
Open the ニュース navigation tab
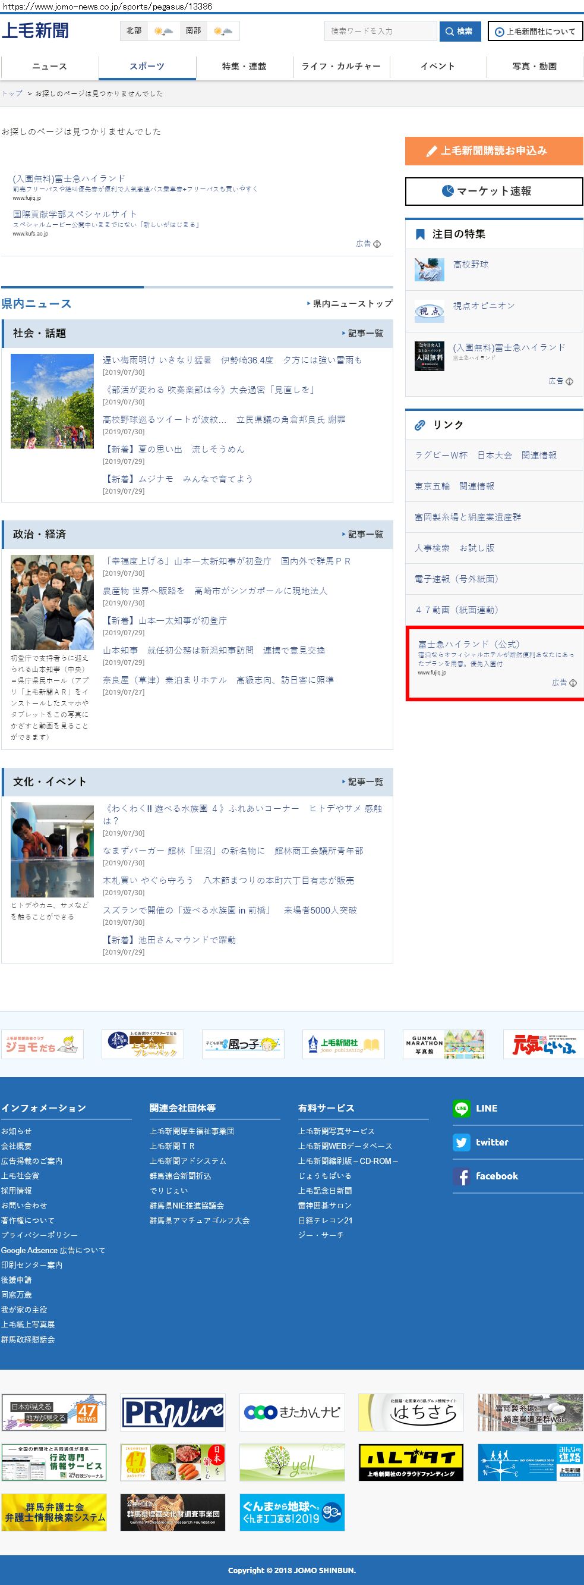tap(49, 67)
